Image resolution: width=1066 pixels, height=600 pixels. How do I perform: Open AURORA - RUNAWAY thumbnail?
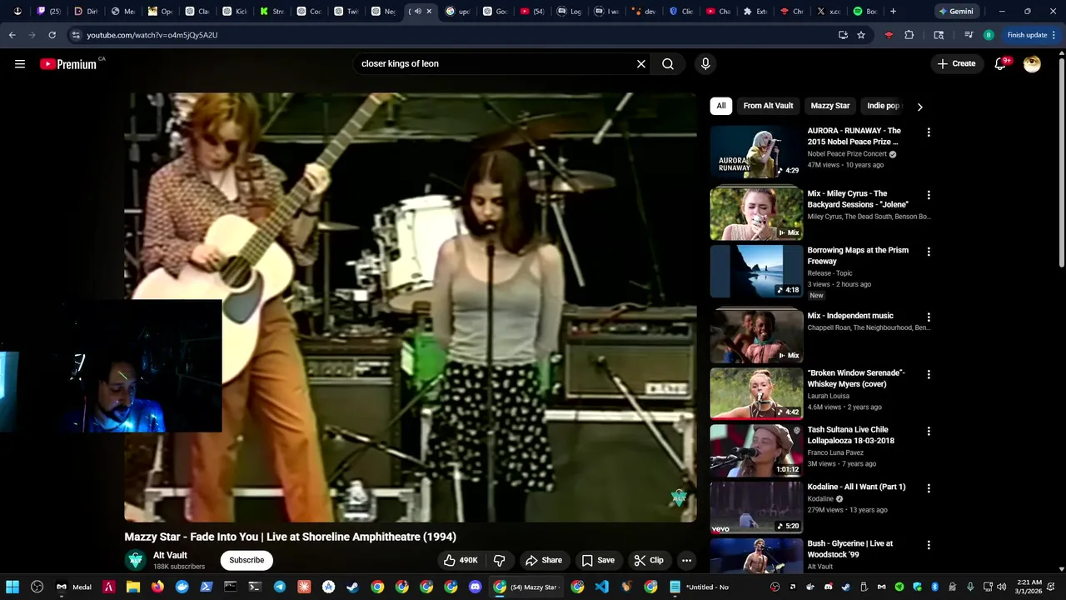(x=756, y=152)
